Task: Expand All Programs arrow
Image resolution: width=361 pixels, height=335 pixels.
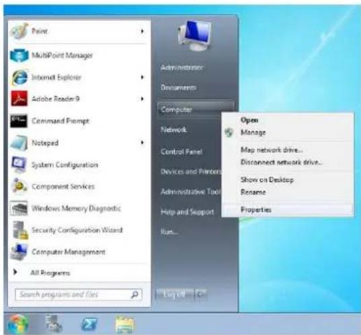Action: pos(15,272)
